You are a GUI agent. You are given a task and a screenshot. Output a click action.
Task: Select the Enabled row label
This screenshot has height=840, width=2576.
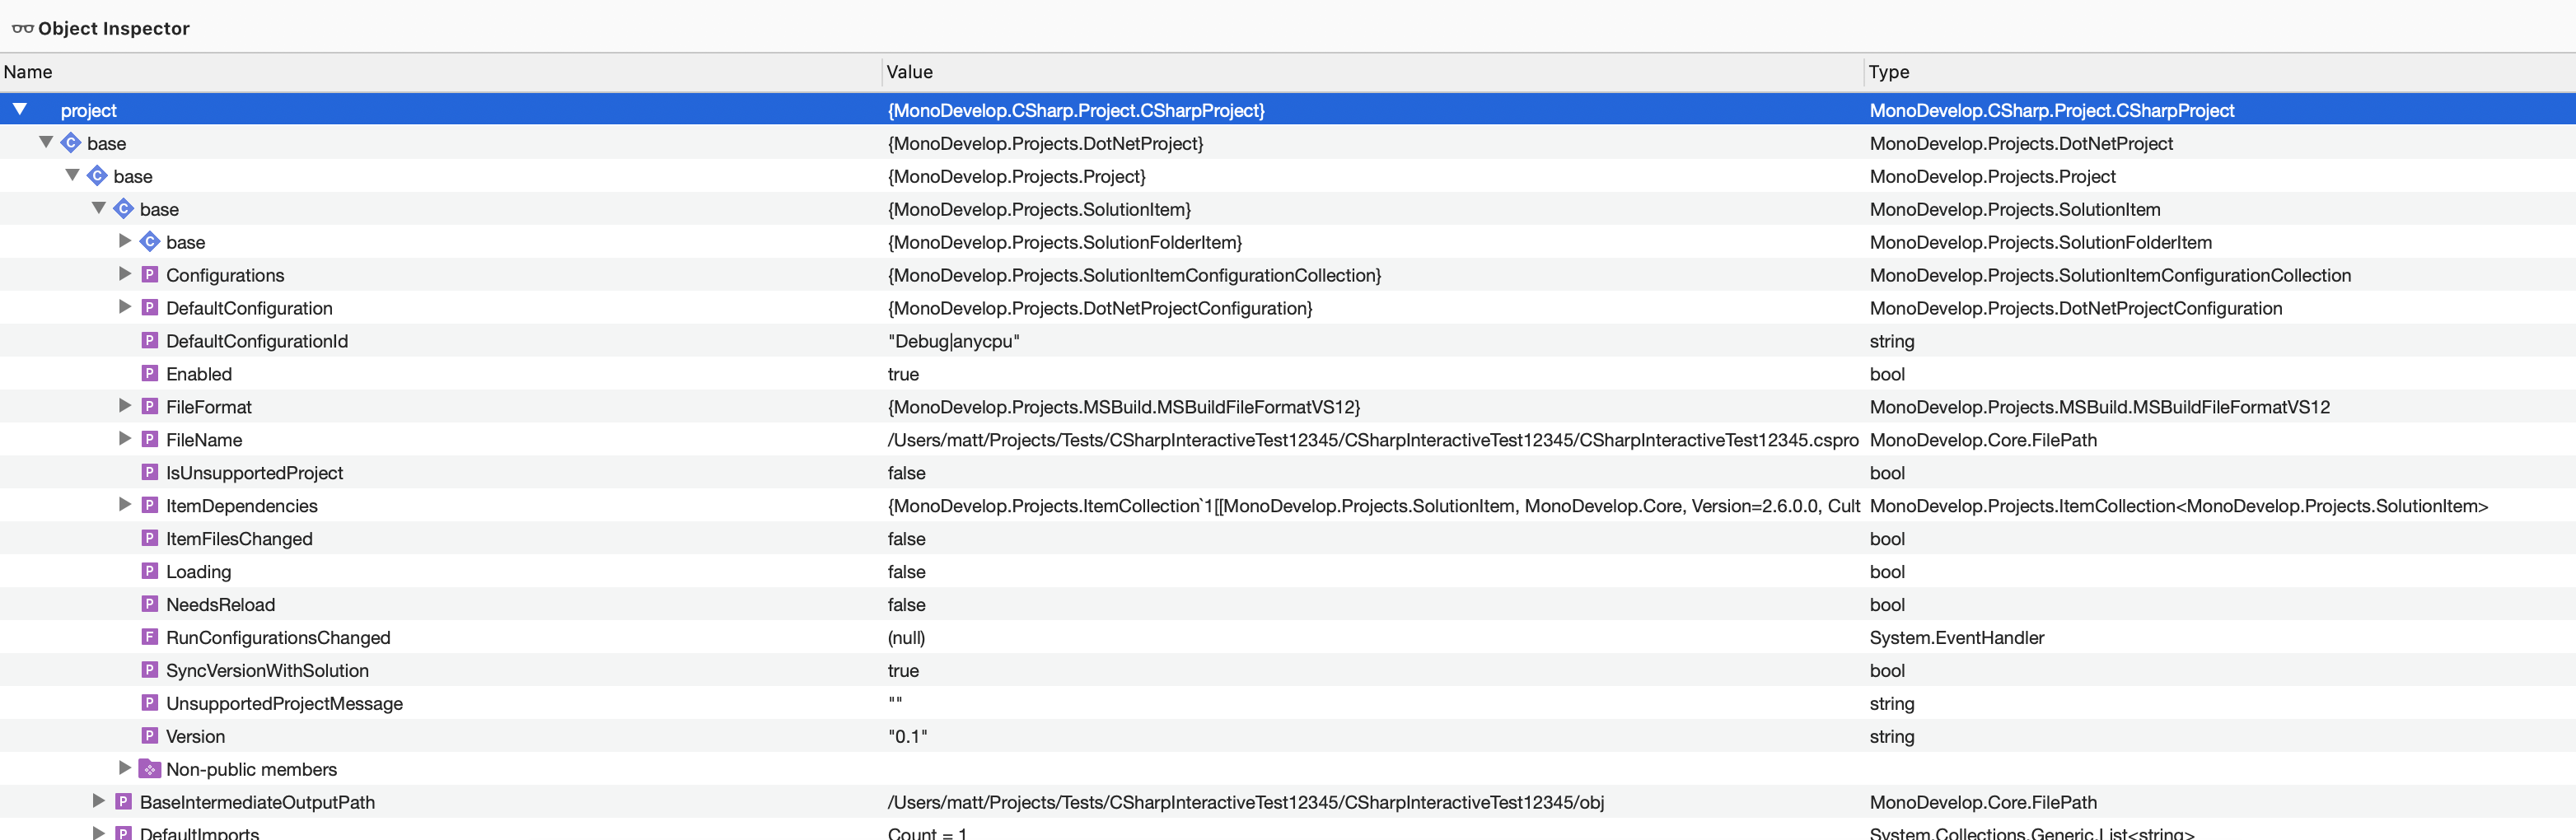tap(199, 374)
